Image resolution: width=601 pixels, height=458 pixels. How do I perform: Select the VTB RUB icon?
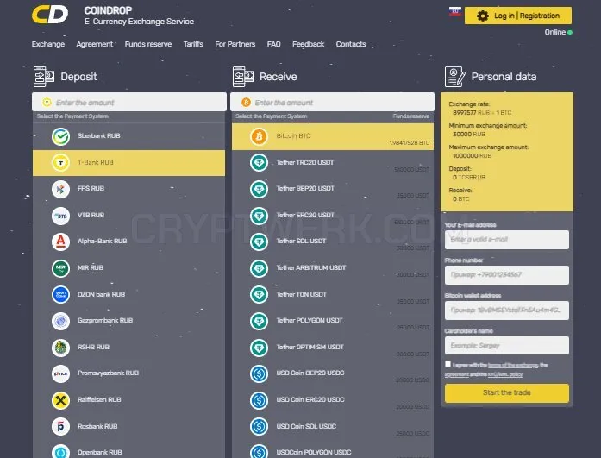(60, 216)
